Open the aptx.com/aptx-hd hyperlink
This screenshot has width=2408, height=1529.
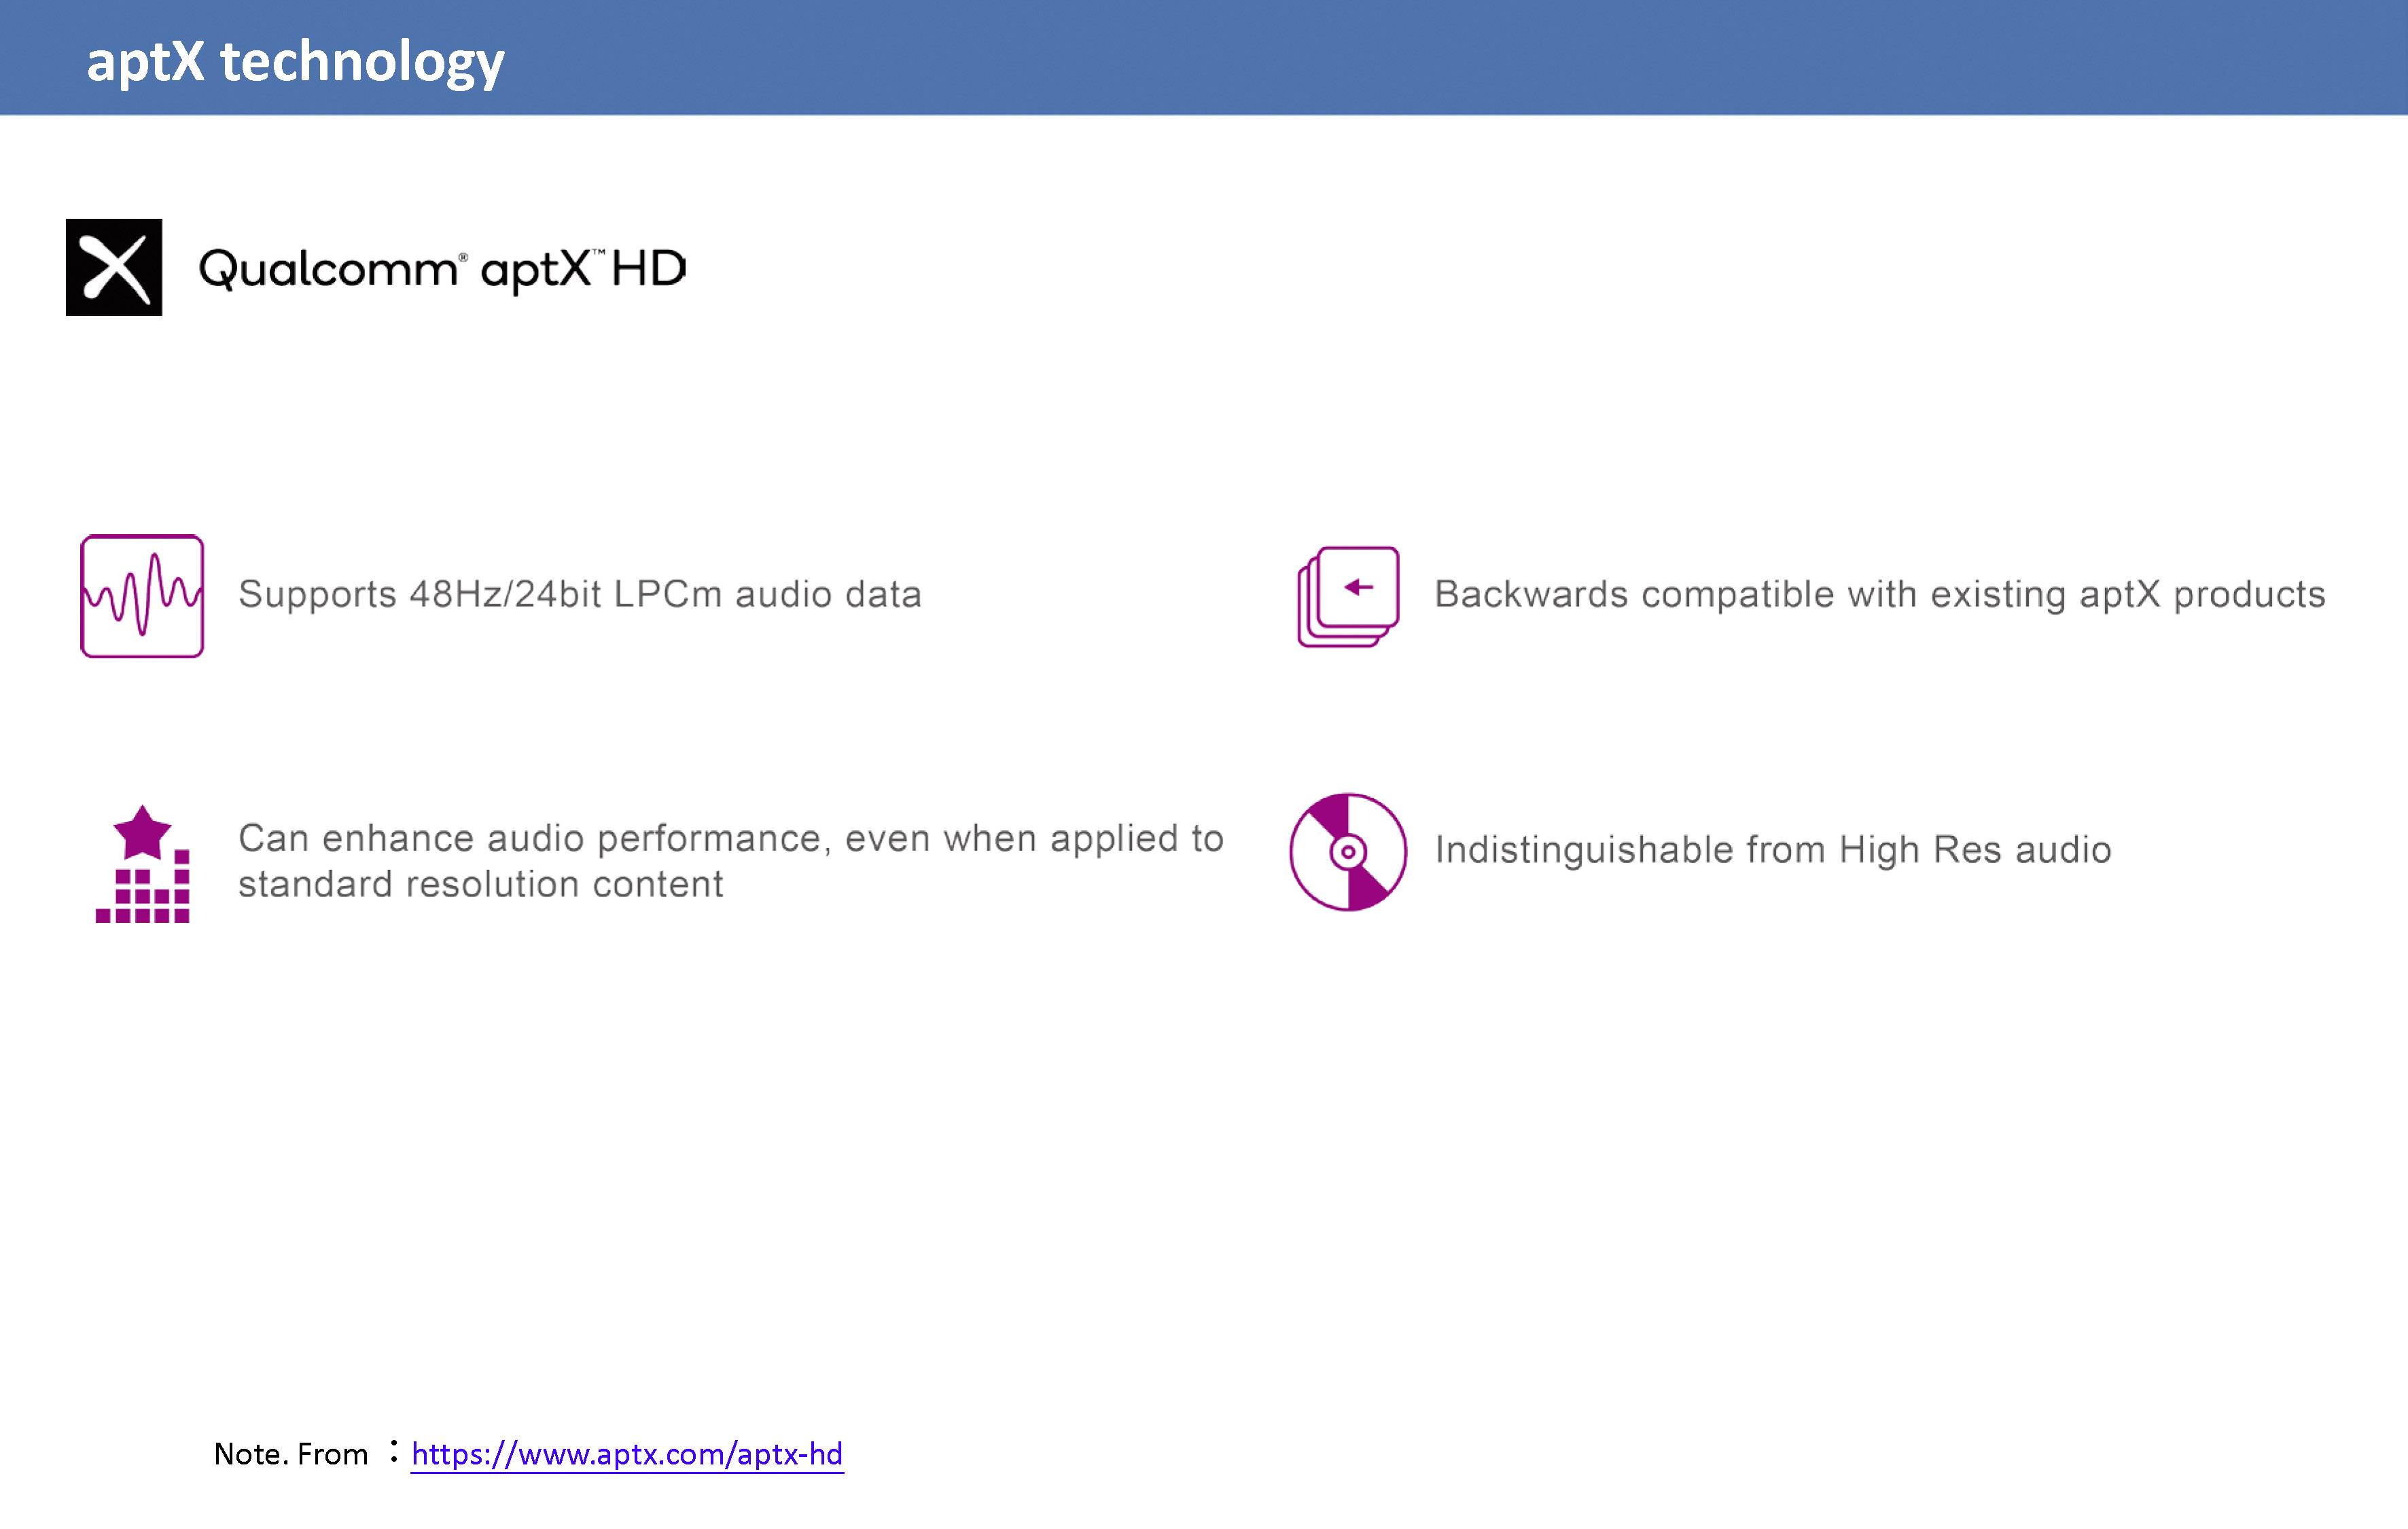[x=627, y=1453]
